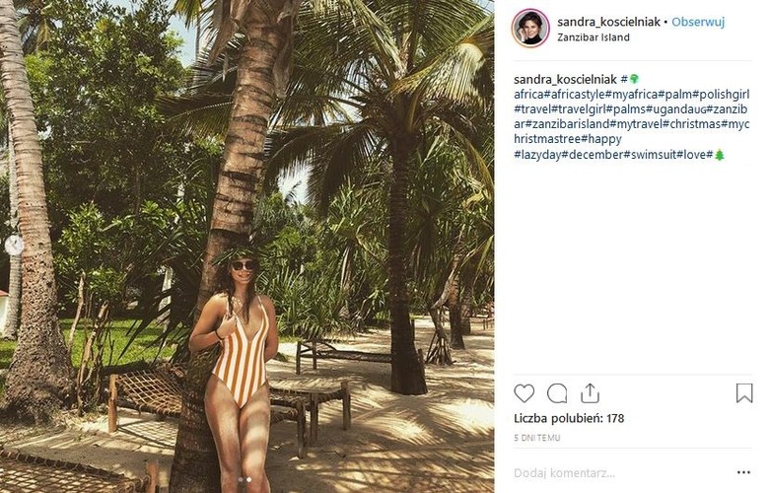Viewport: 769px width, 493px height.
Task: Click Obserwuj to follow the account
Action: [x=698, y=22]
